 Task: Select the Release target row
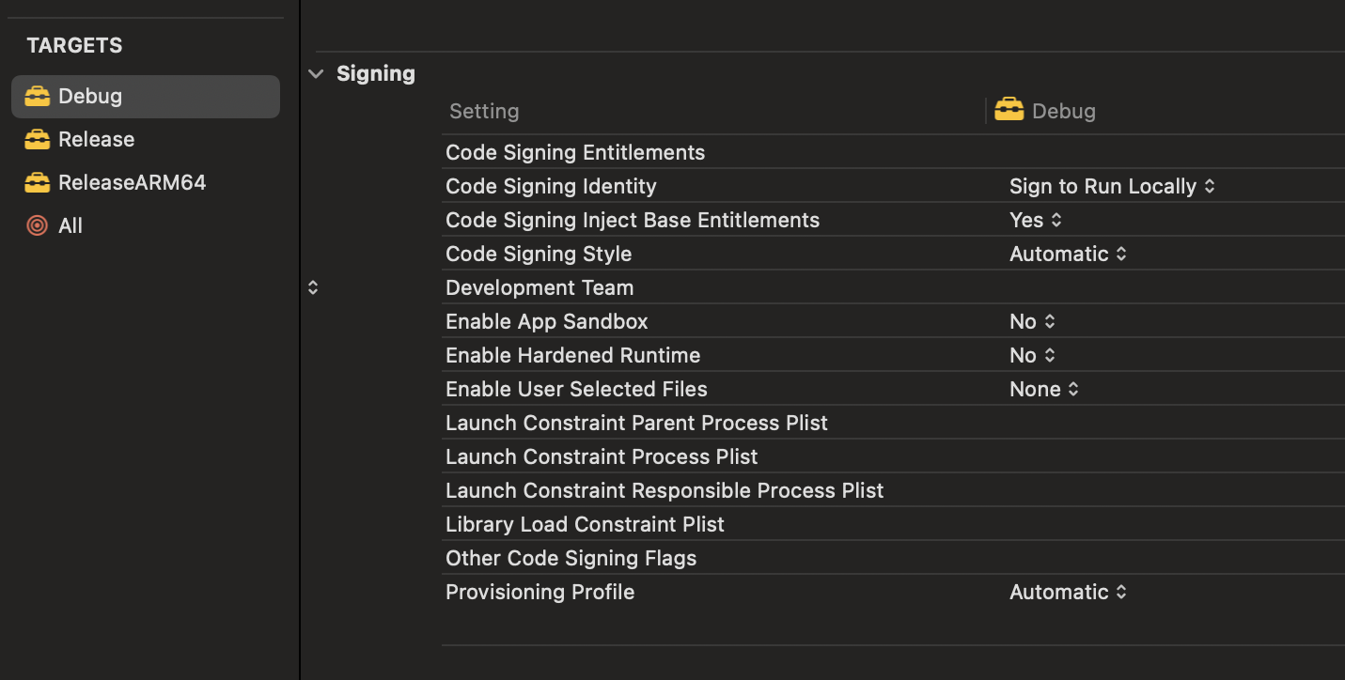coord(146,139)
